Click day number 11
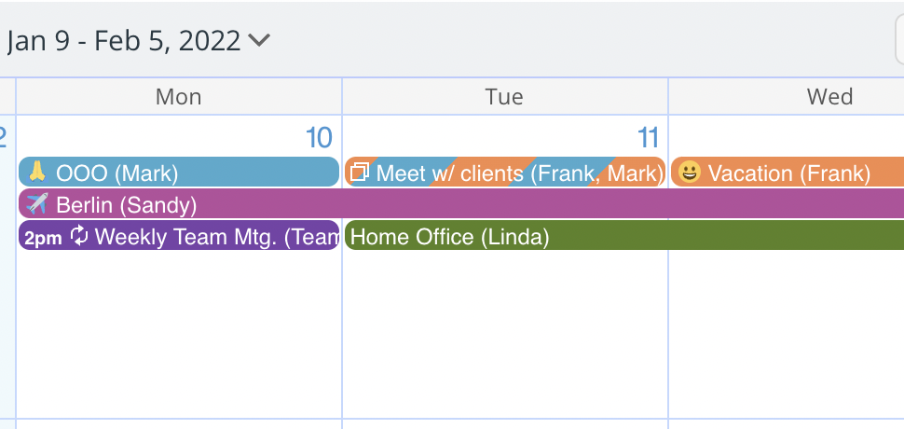The image size is (904, 429). point(648,138)
